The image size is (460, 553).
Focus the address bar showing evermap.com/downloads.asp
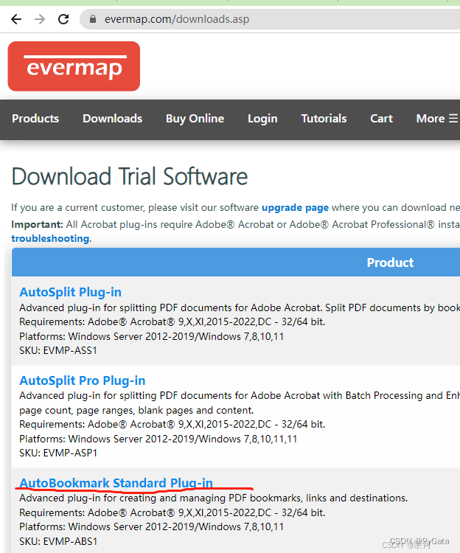271,19
